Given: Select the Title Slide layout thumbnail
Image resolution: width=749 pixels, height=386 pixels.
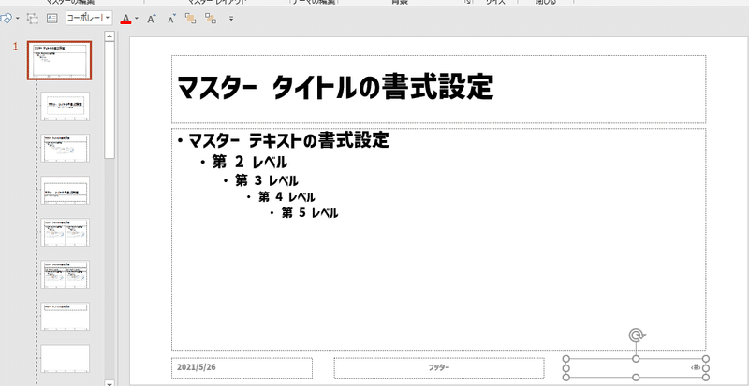Looking at the screenshot, I should click(x=65, y=106).
